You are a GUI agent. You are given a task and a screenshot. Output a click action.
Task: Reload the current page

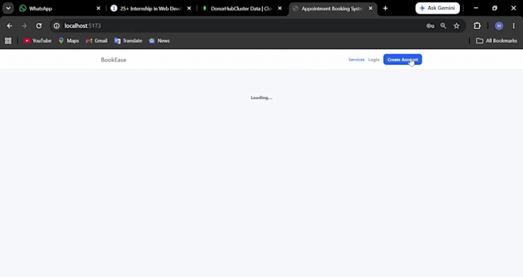pyautogui.click(x=39, y=25)
